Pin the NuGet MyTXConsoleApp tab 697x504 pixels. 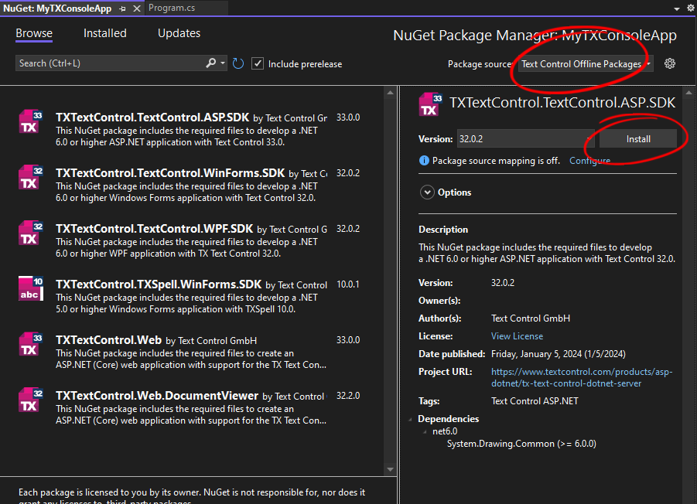123,9
